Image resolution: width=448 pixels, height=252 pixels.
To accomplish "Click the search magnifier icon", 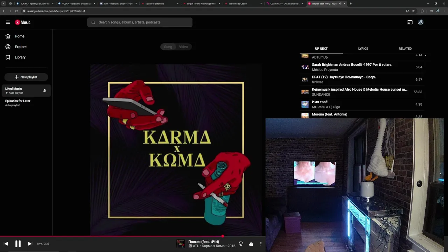I will 93,22.
